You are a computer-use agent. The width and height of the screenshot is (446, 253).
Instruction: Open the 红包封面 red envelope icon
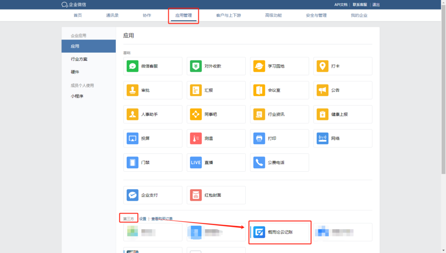pos(196,195)
